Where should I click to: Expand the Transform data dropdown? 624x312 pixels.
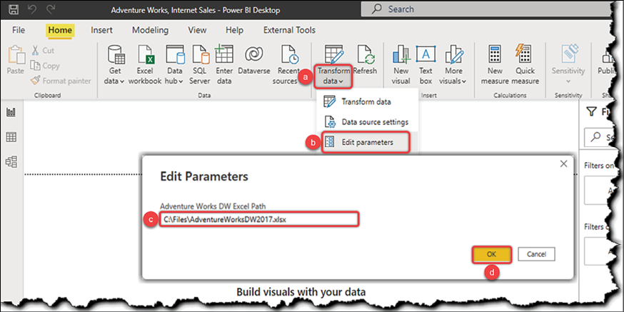coord(333,76)
